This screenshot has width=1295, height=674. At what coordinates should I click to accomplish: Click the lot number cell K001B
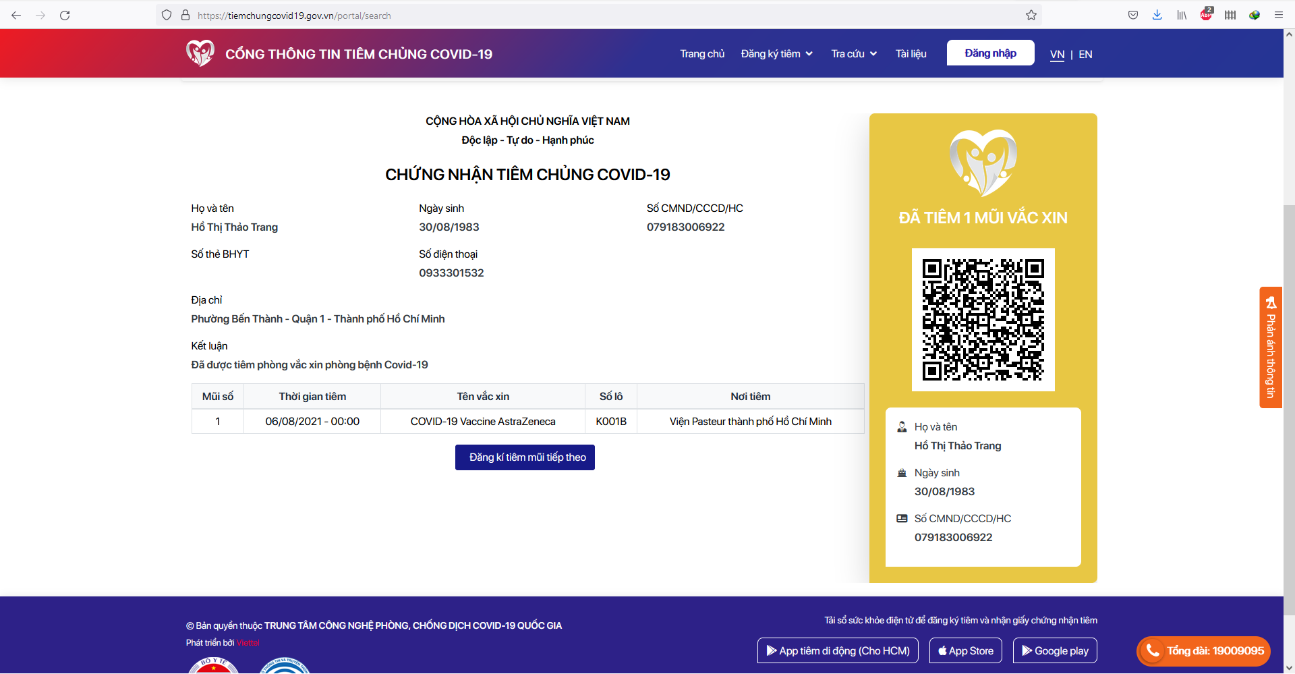[611, 422]
